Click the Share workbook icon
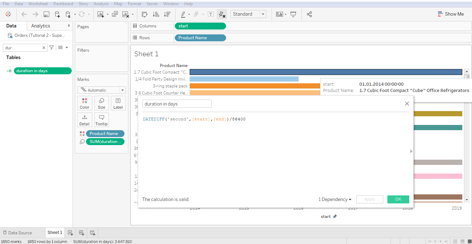Viewport: 472px width, 244px height. pyautogui.click(x=309, y=14)
